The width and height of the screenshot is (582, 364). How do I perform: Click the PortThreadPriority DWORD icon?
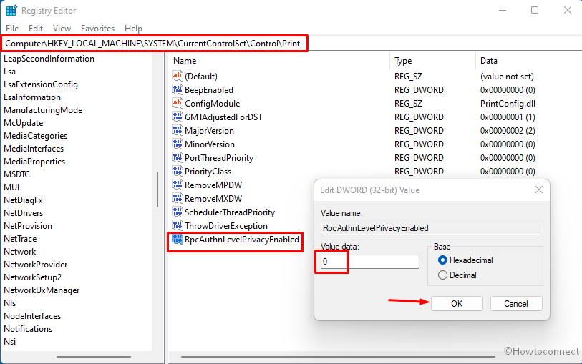[178, 157]
